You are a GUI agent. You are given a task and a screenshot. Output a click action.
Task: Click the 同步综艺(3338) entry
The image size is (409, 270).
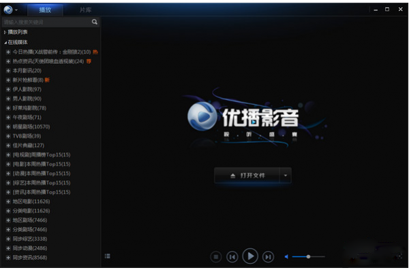[30, 239]
